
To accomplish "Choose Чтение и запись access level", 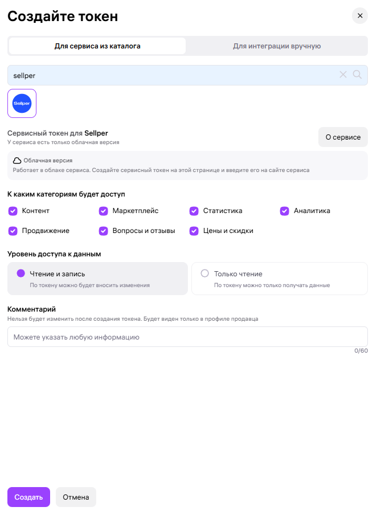I will [x=21, y=273].
